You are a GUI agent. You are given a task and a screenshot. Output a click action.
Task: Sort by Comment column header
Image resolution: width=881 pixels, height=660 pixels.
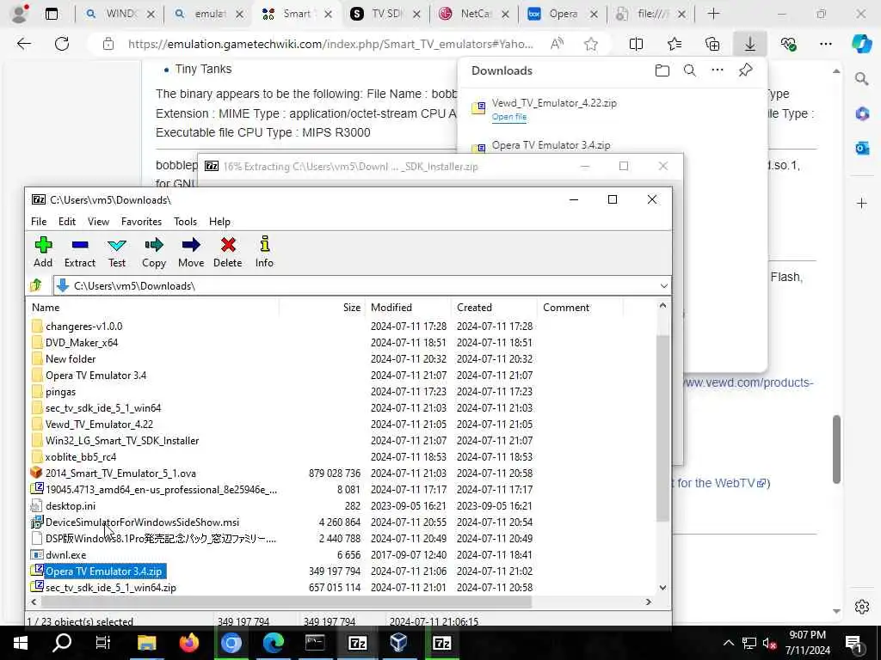click(580, 307)
